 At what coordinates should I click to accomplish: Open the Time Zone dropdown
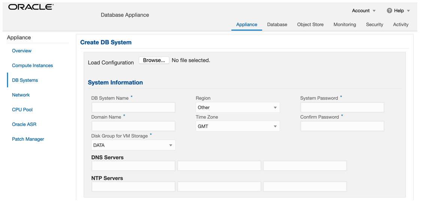click(238, 126)
